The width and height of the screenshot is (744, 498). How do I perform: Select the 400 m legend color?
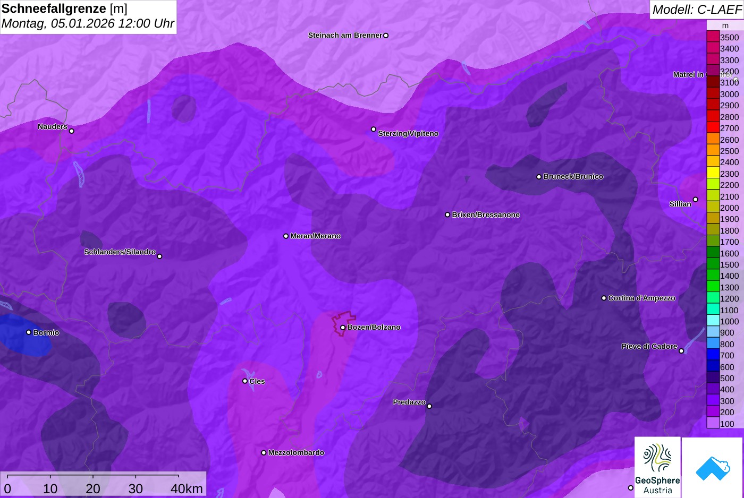tap(713, 389)
